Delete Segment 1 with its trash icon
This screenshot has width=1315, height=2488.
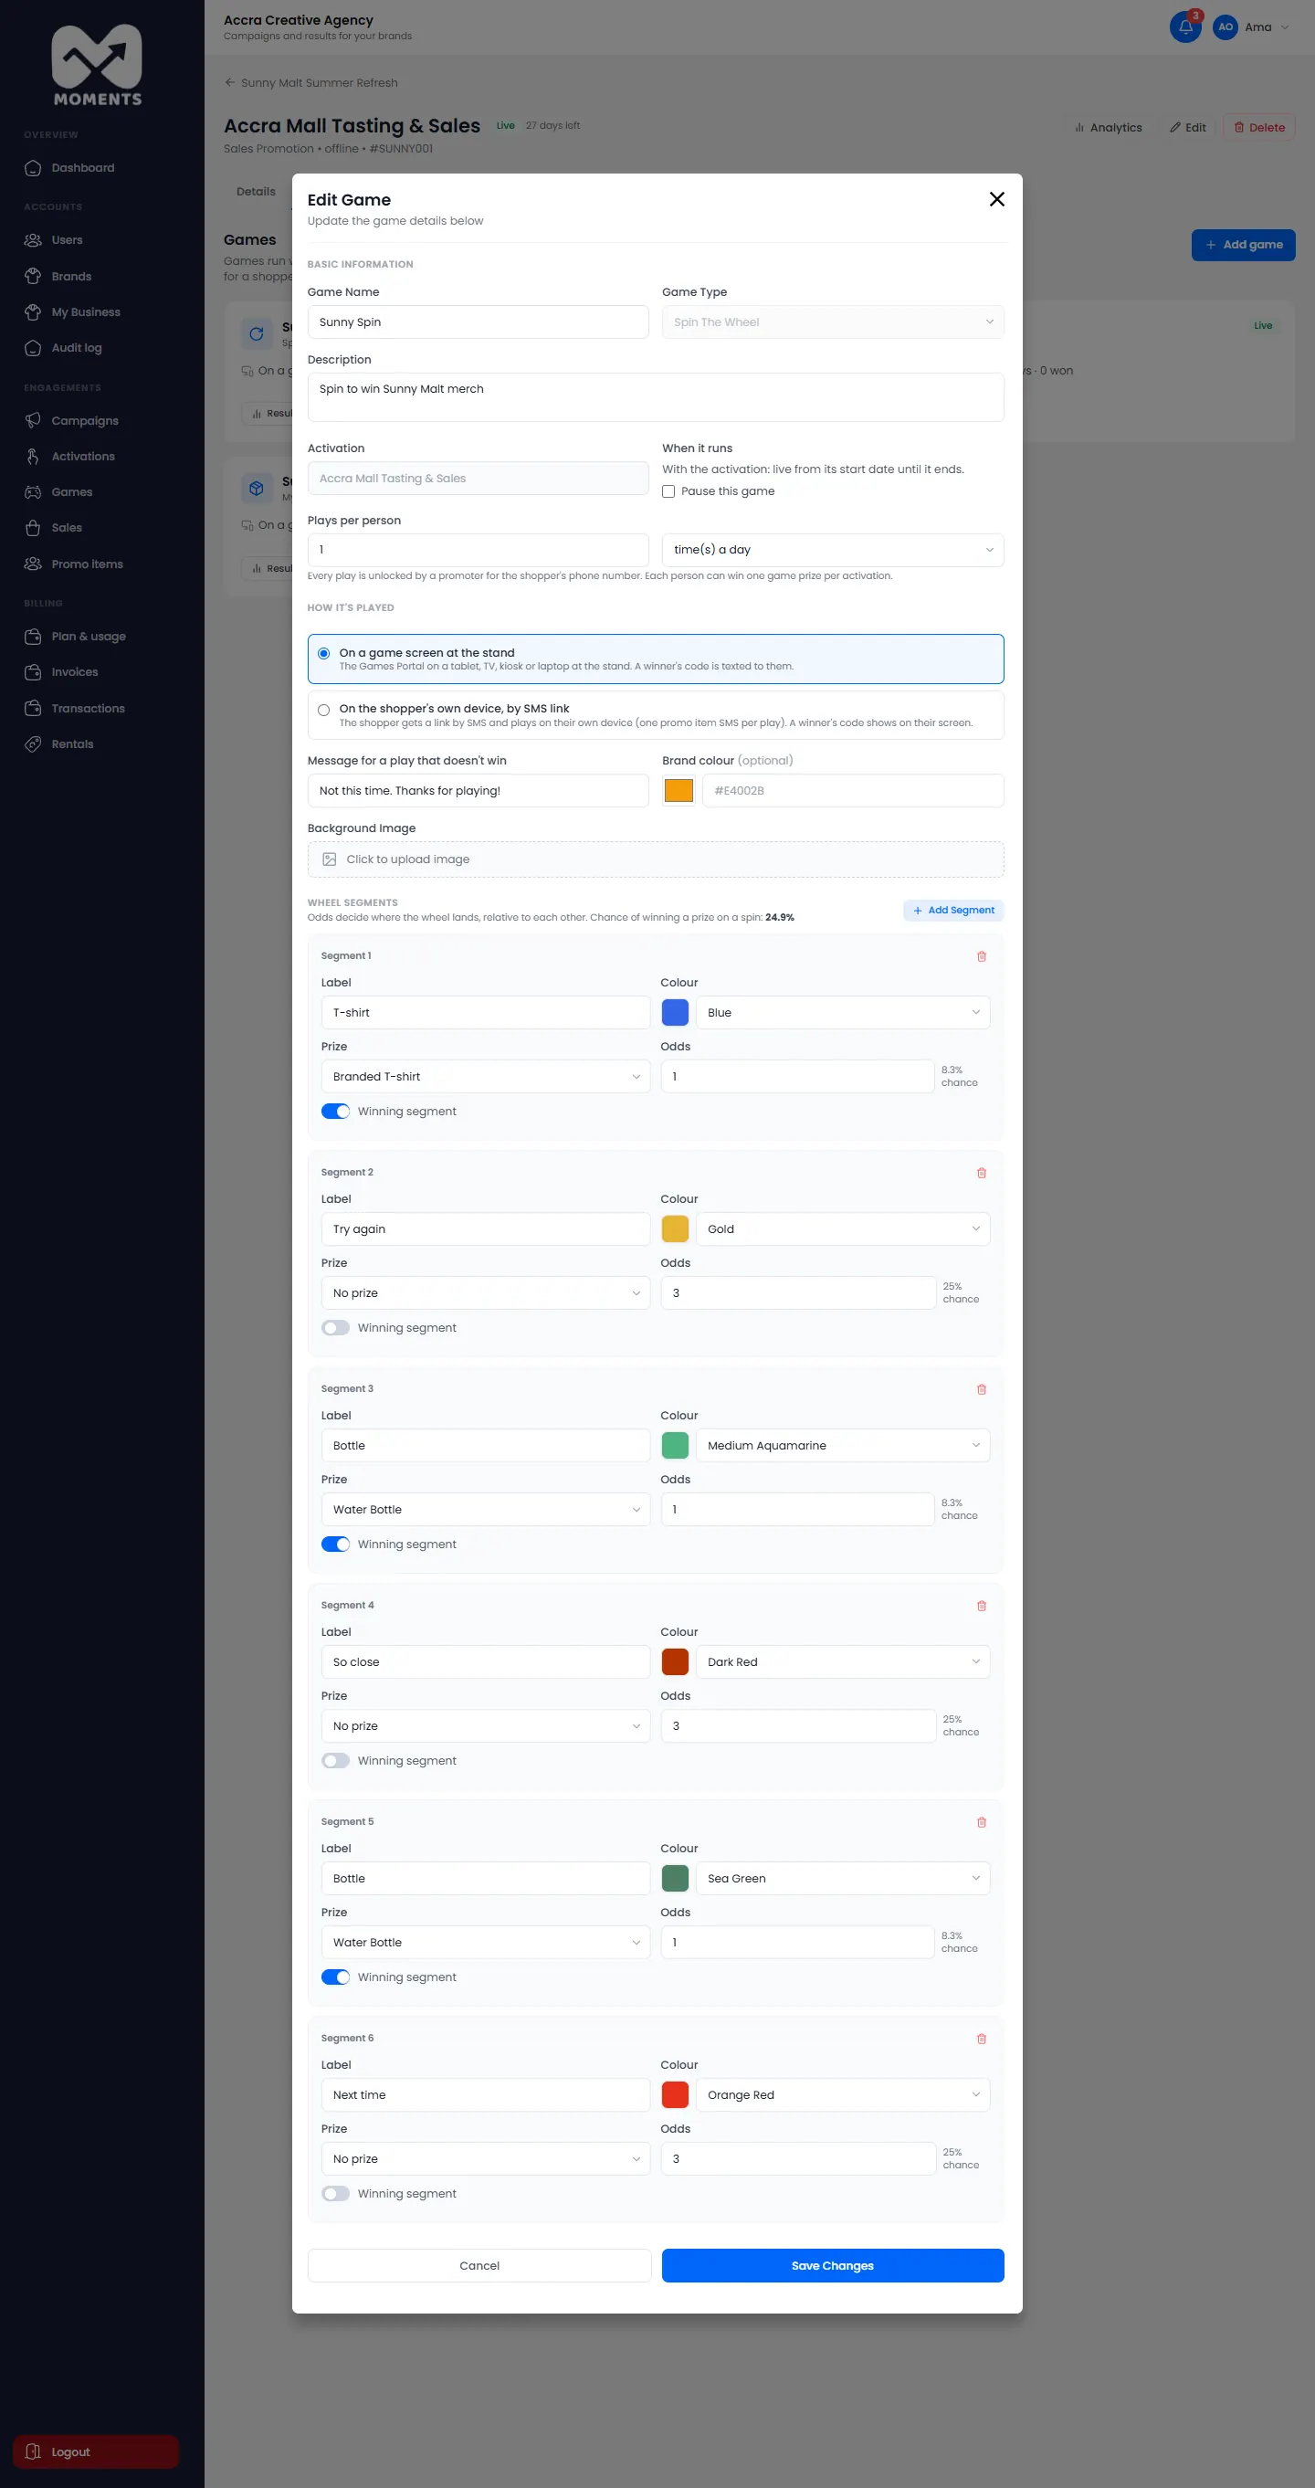pos(981,956)
